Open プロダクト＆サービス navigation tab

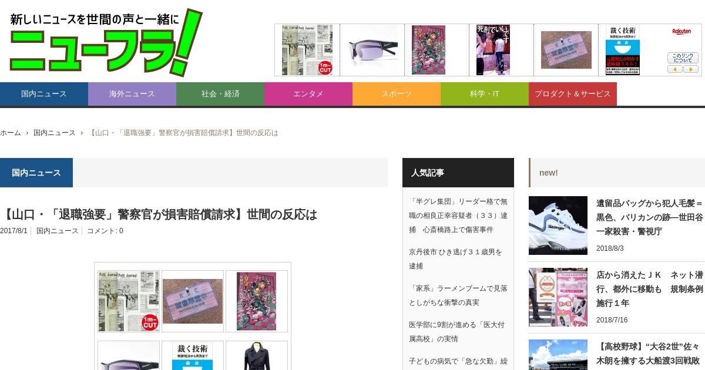pos(573,94)
